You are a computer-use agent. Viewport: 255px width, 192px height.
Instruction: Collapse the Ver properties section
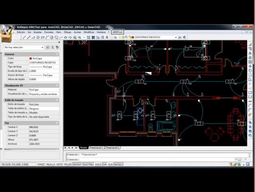(x=57, y=123)
